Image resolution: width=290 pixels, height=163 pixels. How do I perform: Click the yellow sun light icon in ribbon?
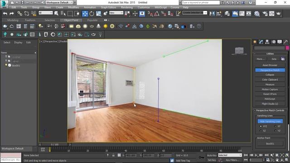tap(106, 26)
